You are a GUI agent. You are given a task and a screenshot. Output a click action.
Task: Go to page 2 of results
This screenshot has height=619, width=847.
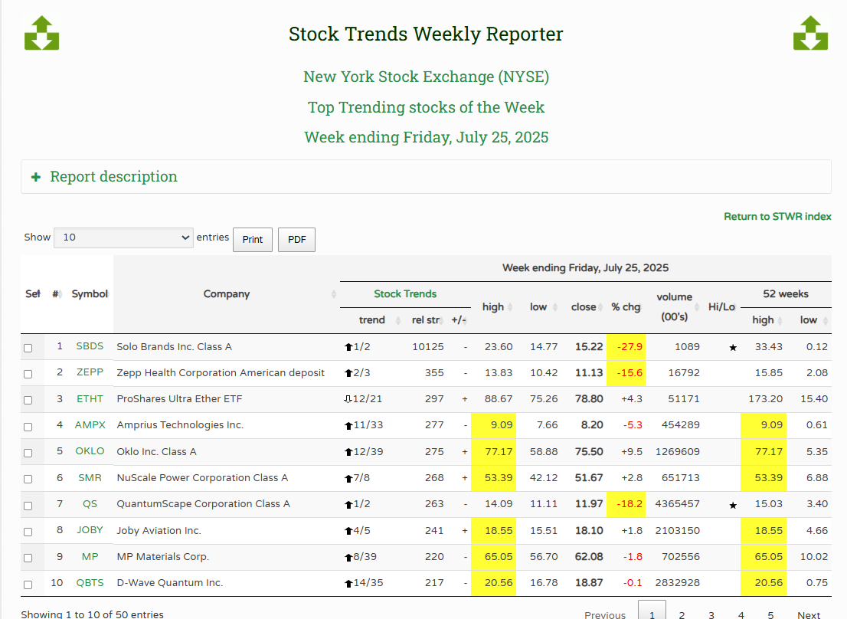point(682,614)
